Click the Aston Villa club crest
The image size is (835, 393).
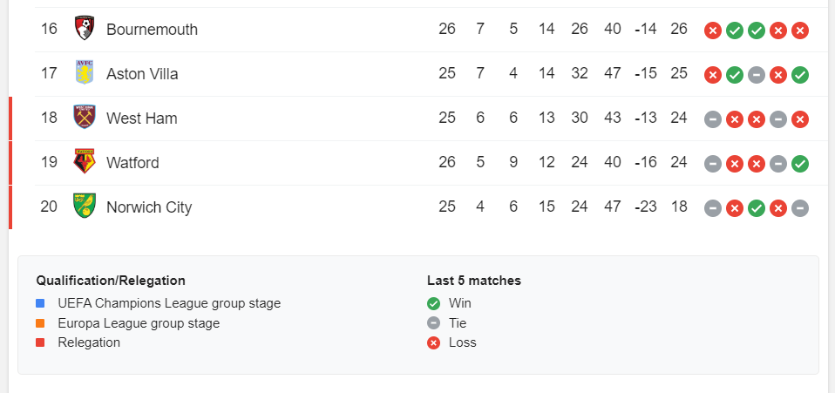pyautogui.click(x=85, y=73)
